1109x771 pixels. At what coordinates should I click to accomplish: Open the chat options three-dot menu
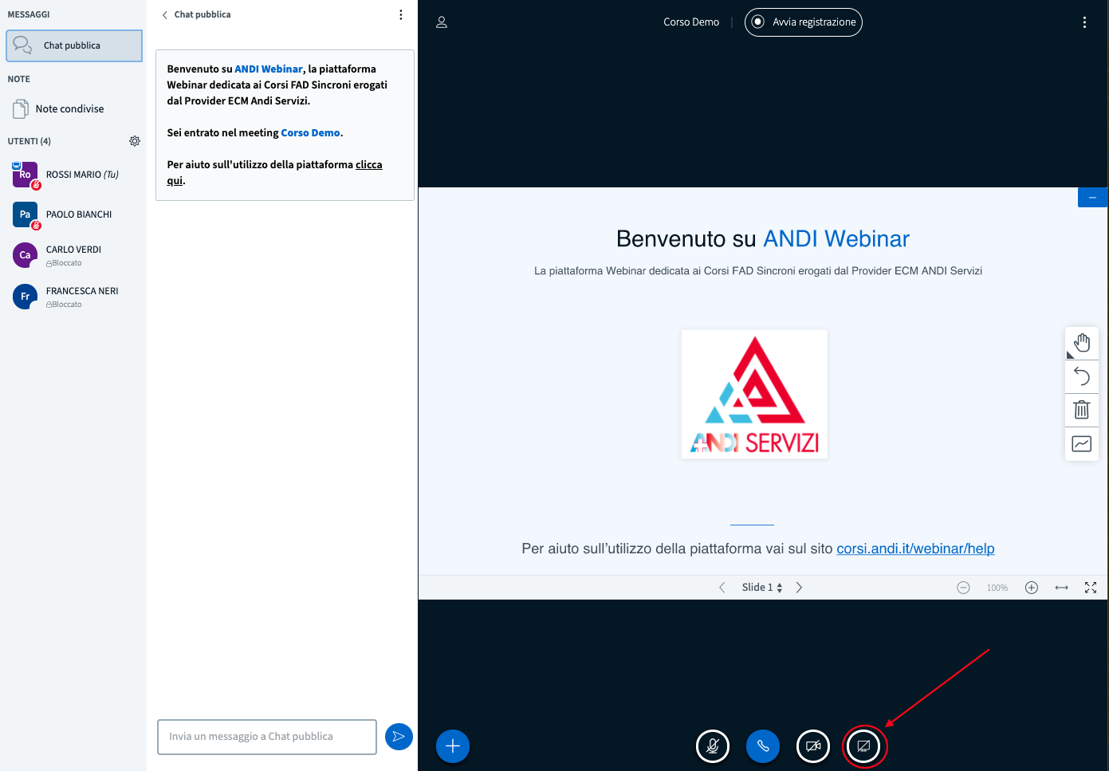click(401, 15)
